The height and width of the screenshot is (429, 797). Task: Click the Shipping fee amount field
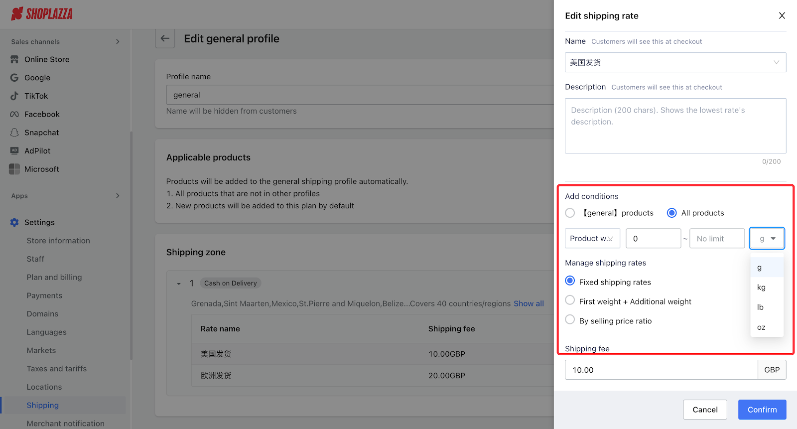coord(661,370)
